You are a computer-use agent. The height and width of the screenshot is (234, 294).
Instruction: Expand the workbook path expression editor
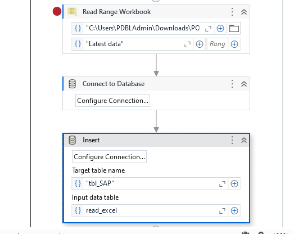click(x=208, y=29)
